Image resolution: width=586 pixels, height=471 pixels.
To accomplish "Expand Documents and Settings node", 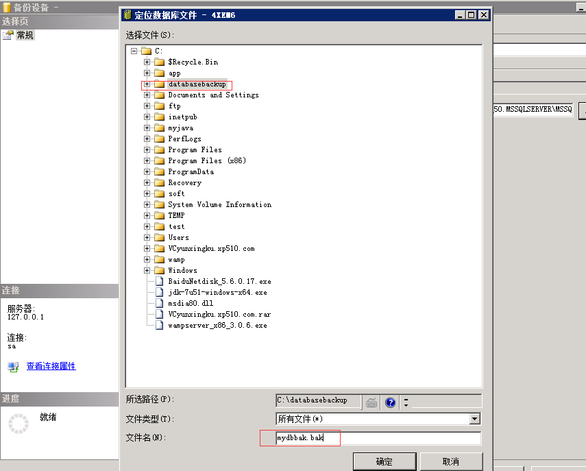I will 147,95.
